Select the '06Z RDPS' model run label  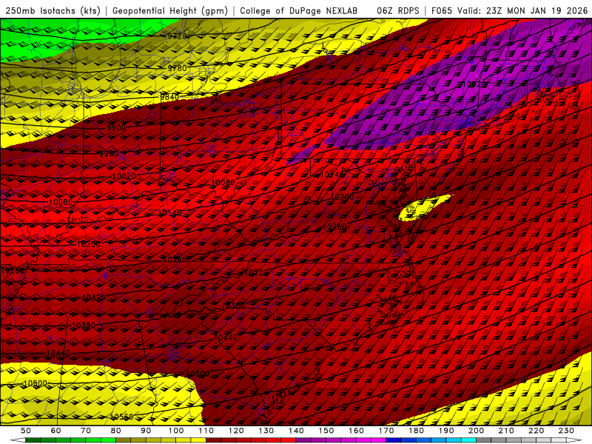397,10
